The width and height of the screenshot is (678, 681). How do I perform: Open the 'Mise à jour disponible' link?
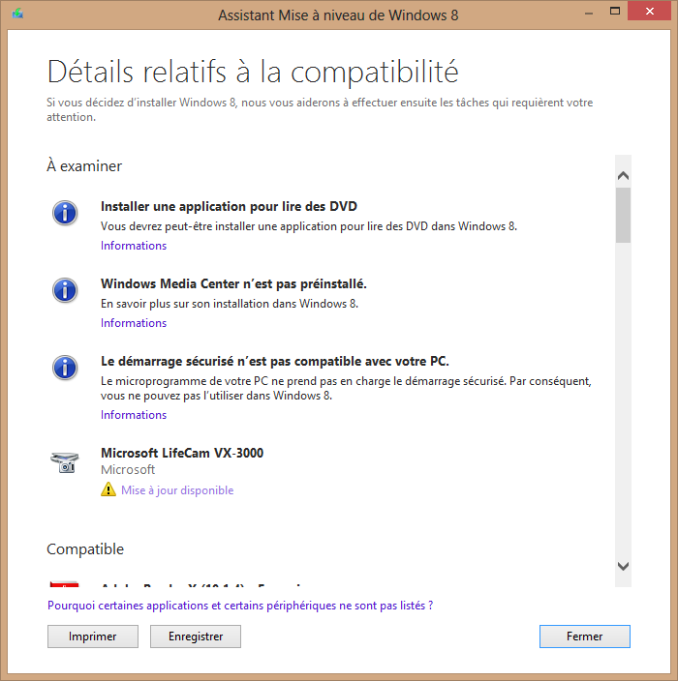click(177, 490)
